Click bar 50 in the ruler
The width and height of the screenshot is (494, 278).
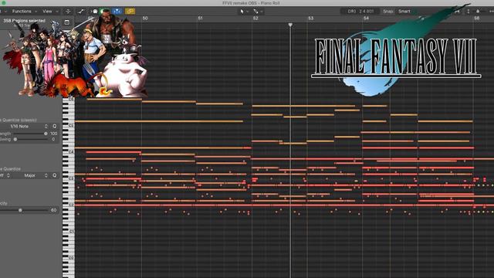145,19
